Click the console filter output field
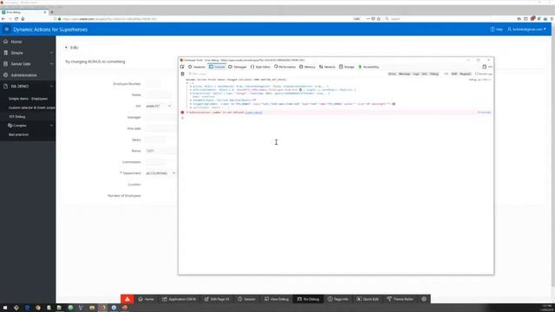 pyautogui.click(x=287, y=74)
